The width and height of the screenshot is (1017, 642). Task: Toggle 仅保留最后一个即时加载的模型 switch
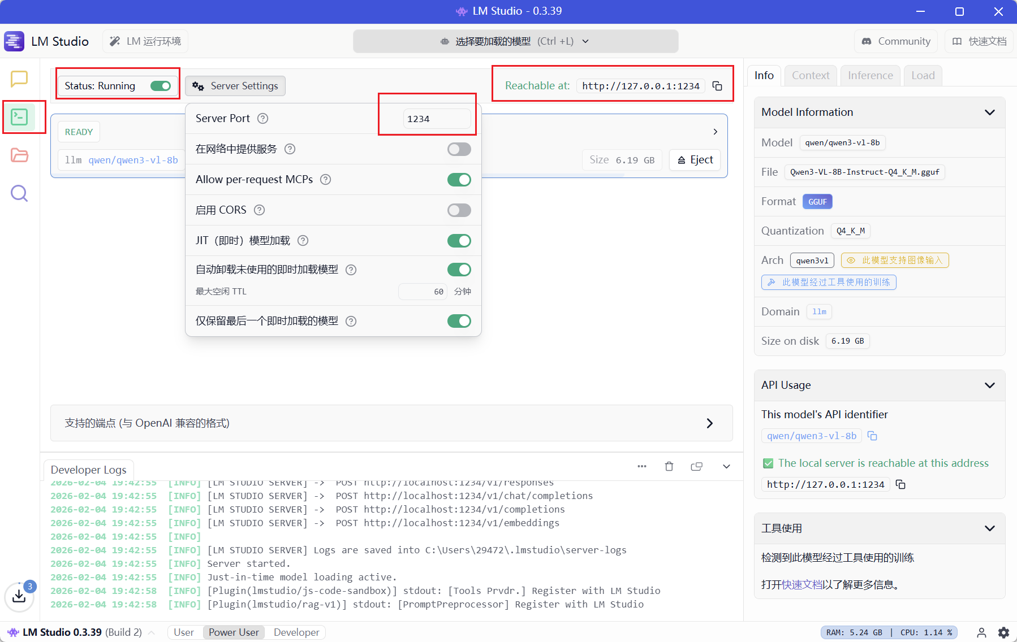pos(459,321)
